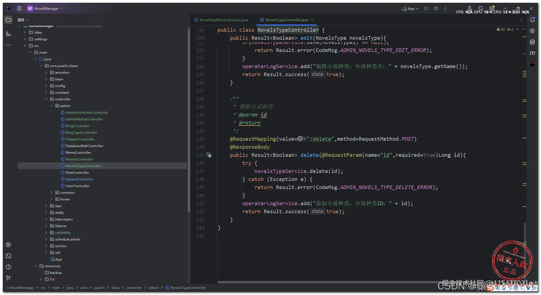
Task: Select the backup folder under resources
Action: (56, 272)
